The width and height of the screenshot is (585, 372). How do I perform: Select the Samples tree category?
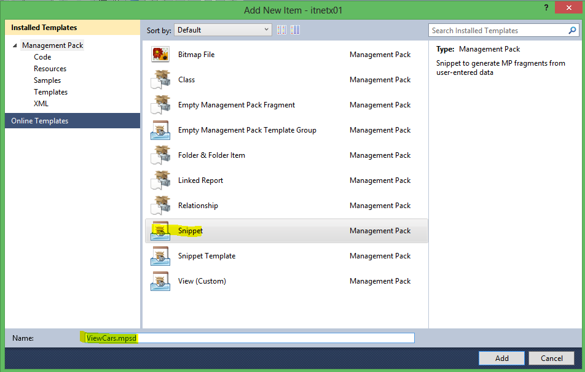pyautogui.click(x=47, y=80)
